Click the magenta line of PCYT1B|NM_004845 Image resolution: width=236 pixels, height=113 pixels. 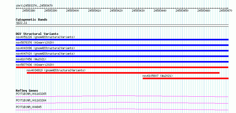coord(122,109)
